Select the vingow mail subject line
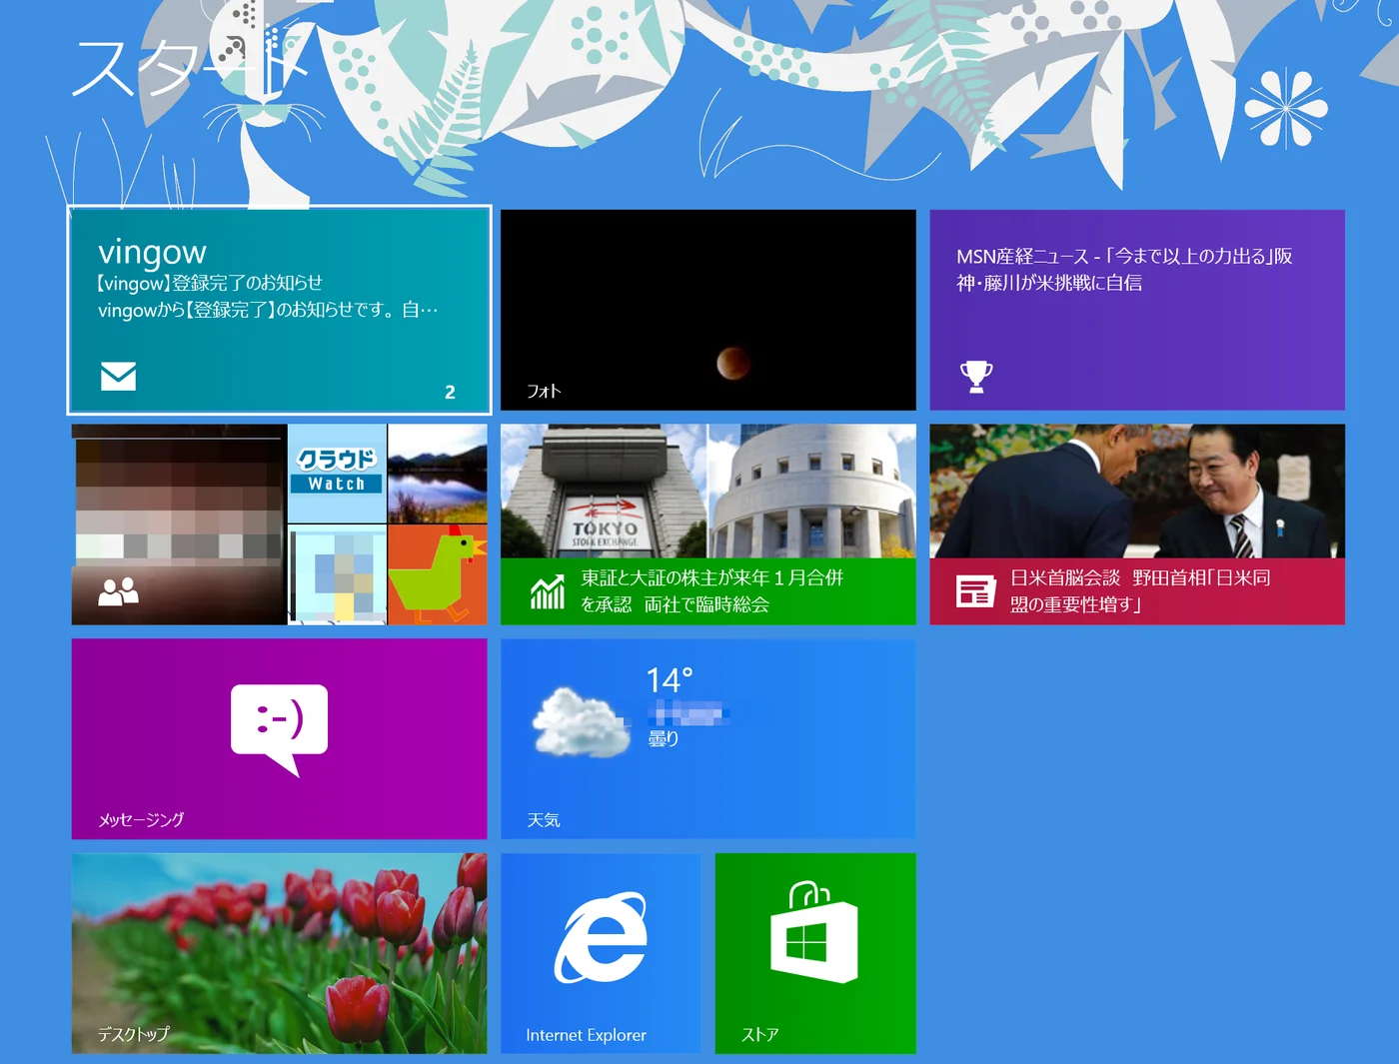 coord(209,283)
